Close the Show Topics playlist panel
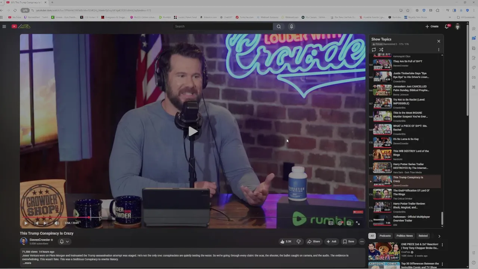The image size is (478, 269). click(x=439, y=41)
